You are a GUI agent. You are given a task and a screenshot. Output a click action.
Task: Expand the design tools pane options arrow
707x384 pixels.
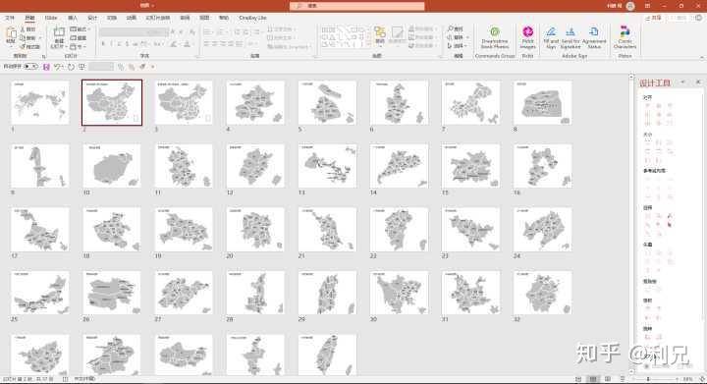click(x=682, y=82)
